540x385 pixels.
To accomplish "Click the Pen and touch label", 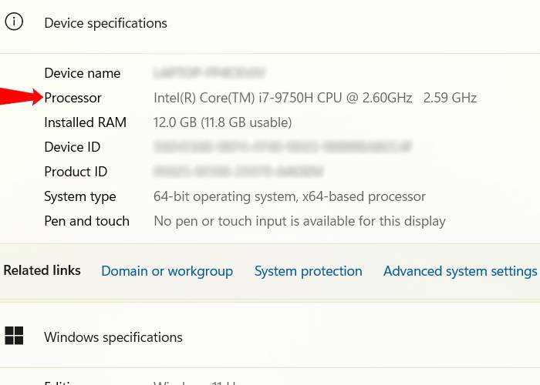I will (86, 221).
